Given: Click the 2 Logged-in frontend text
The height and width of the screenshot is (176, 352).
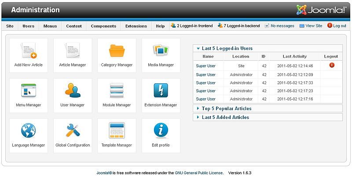Looking at the screenshot, I should [x=194, y=26].
